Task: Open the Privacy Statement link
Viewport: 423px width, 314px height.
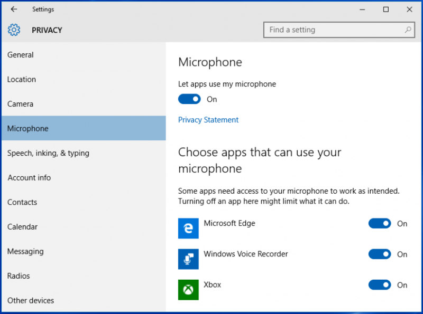Action: [x=208, y=120]
